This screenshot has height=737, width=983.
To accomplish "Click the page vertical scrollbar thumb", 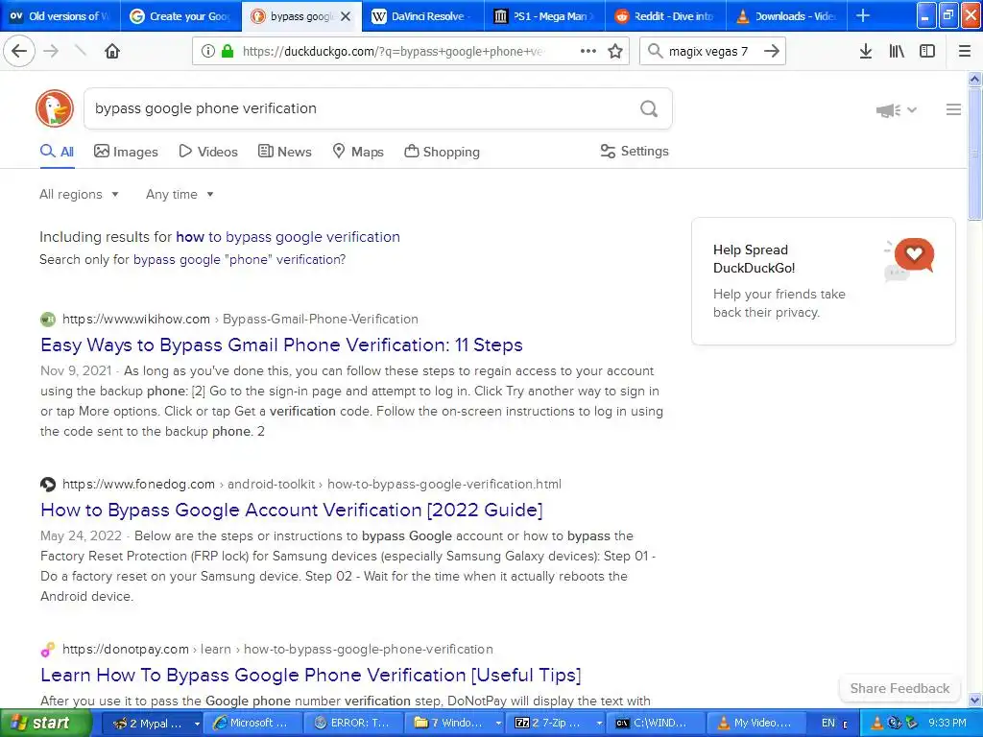I will [974, 154].
